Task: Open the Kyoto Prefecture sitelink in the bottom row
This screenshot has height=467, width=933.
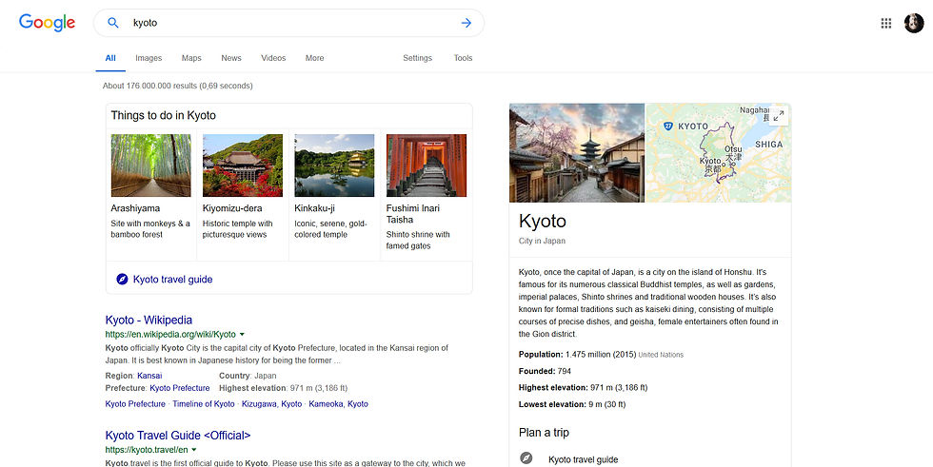Action: click(135, 404)
